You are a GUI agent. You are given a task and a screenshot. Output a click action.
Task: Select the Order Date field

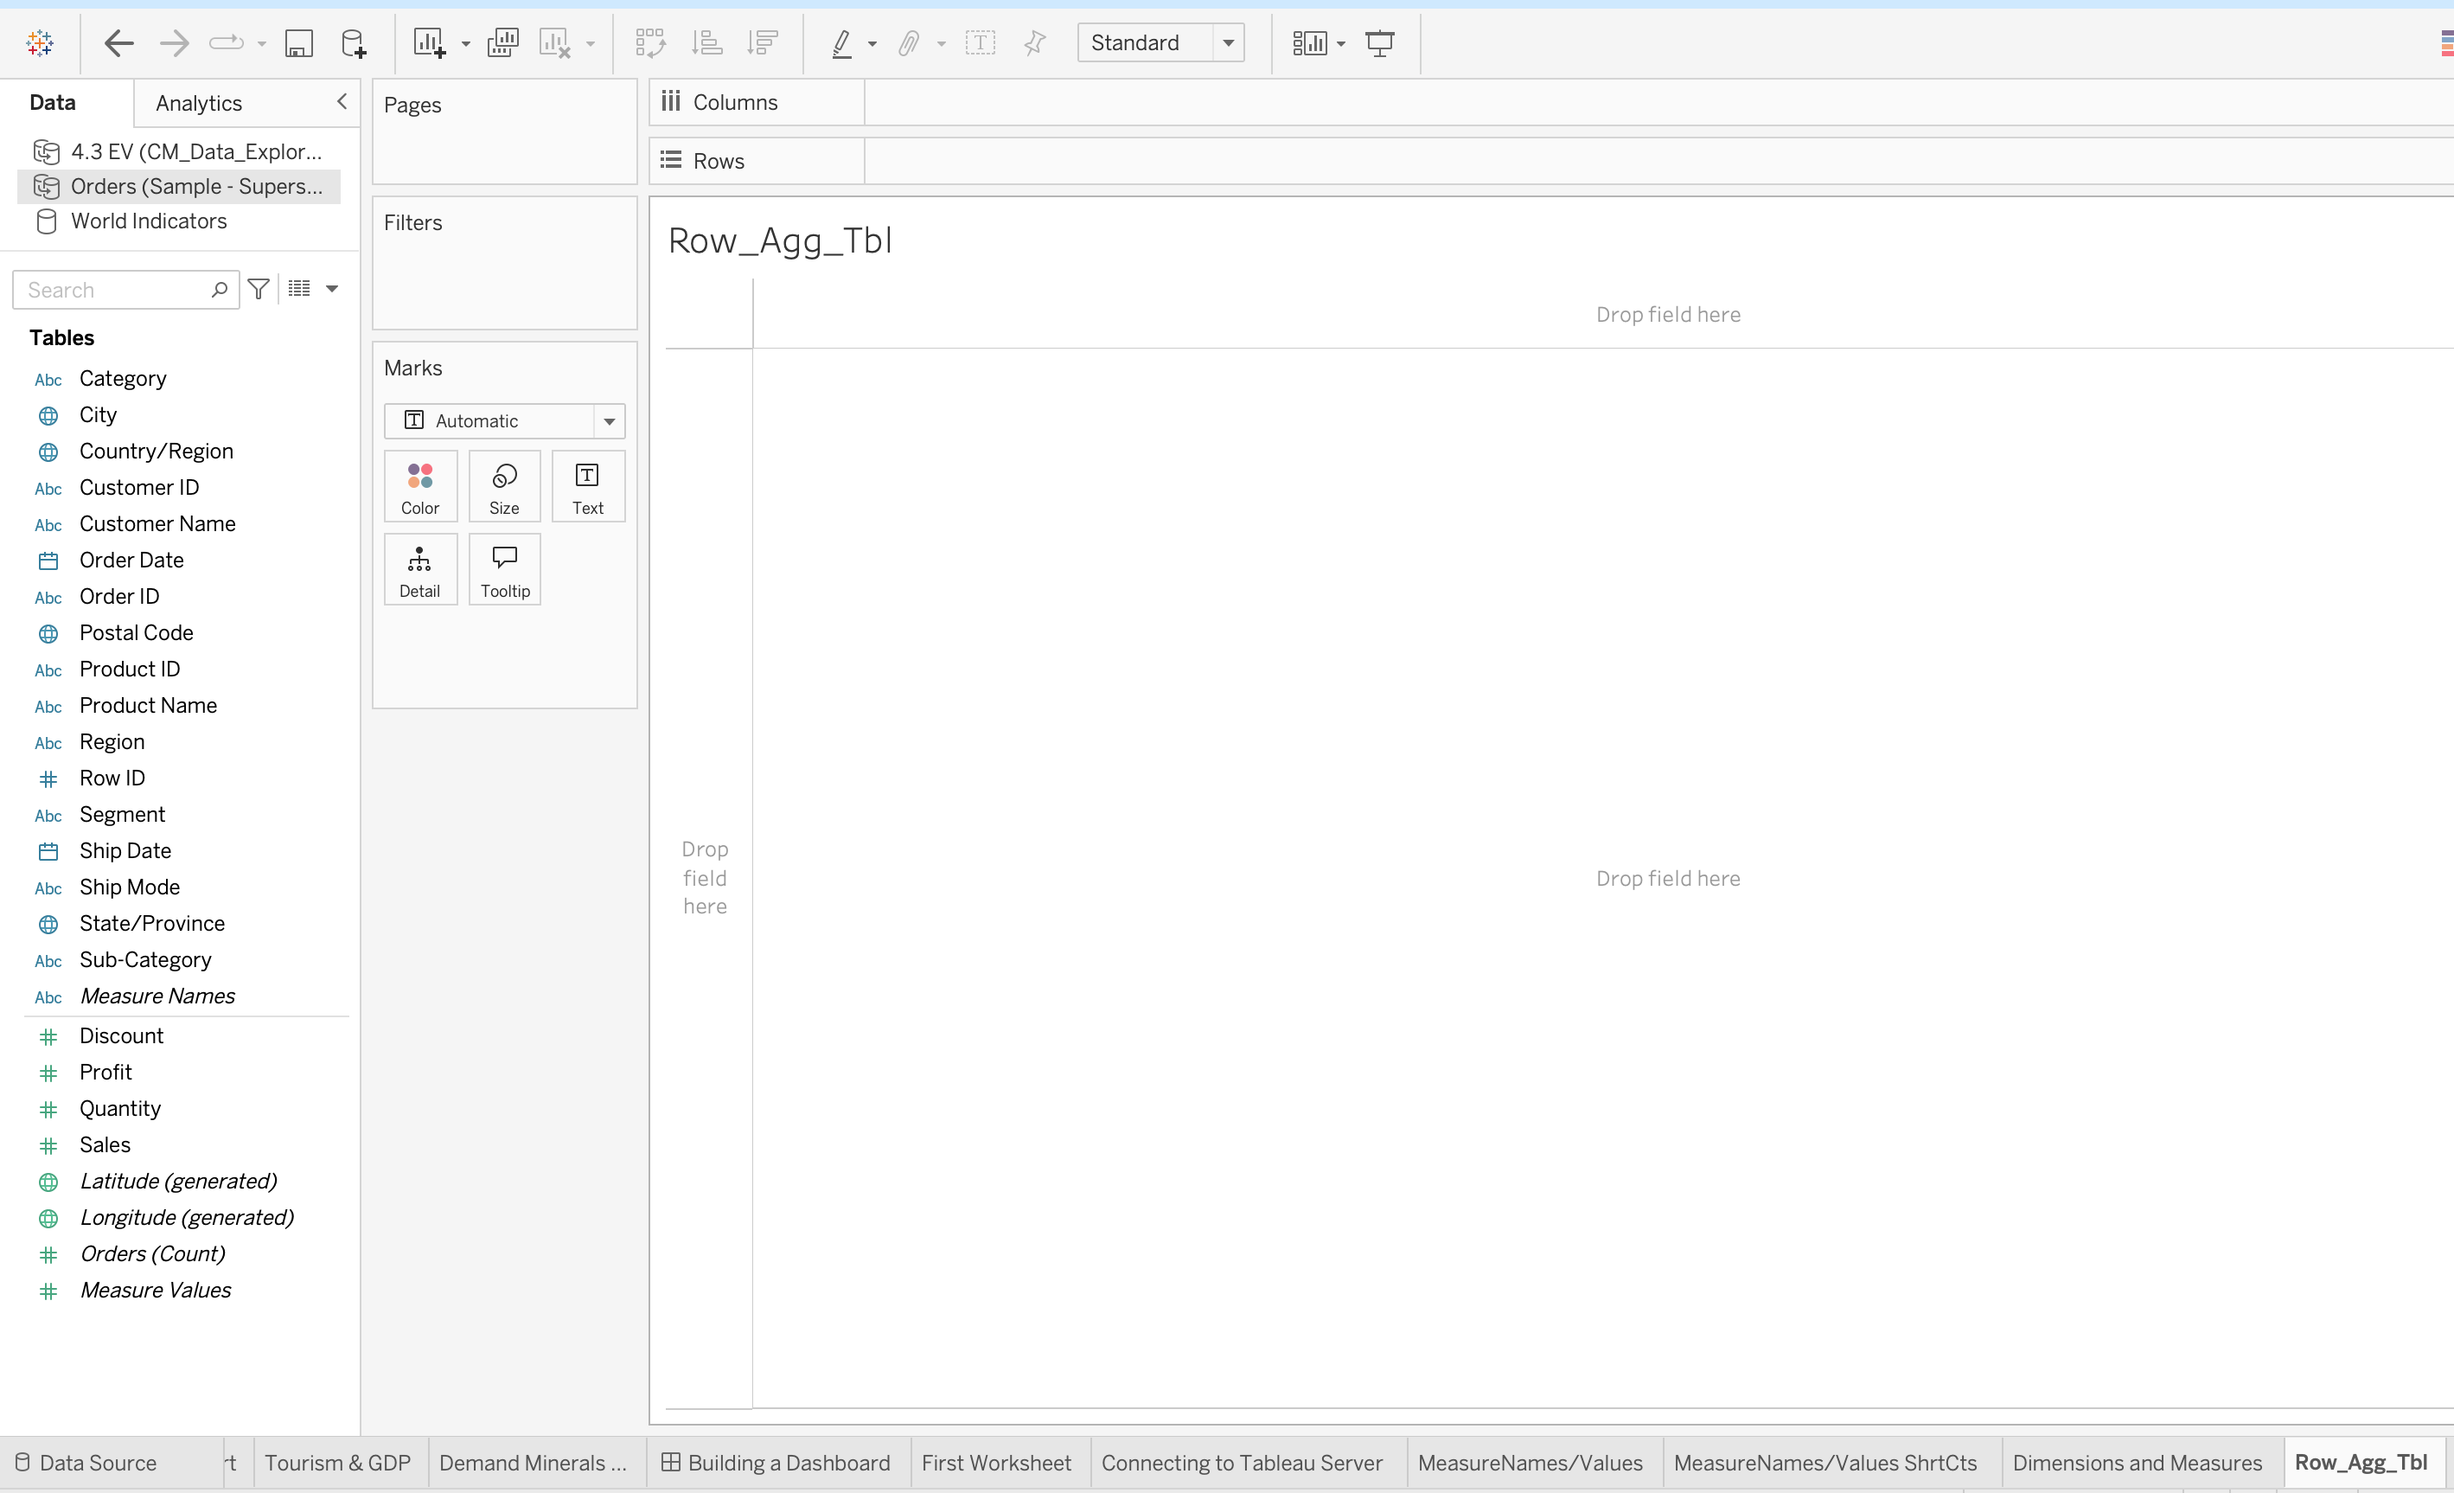[x=131, y=560]
